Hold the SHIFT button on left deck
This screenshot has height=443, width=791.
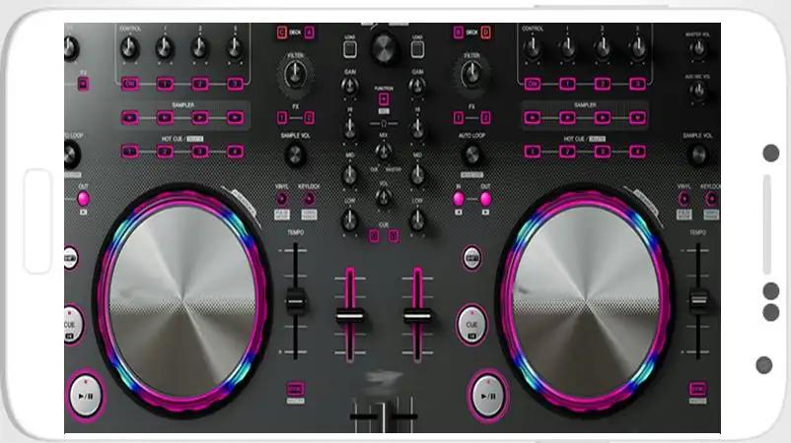tap(71, 258)
